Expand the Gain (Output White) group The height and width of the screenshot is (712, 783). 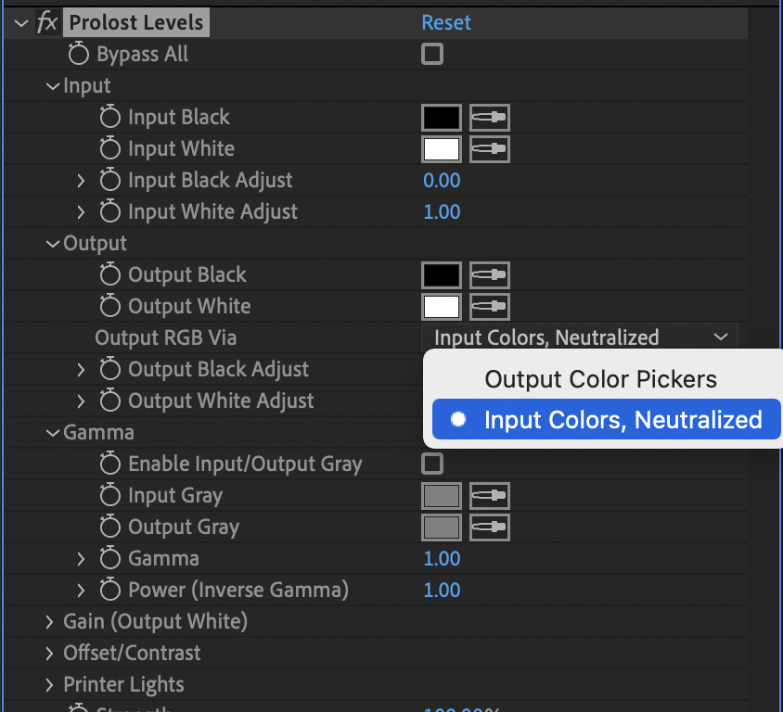pyautogui.click(x=49, y=622)
